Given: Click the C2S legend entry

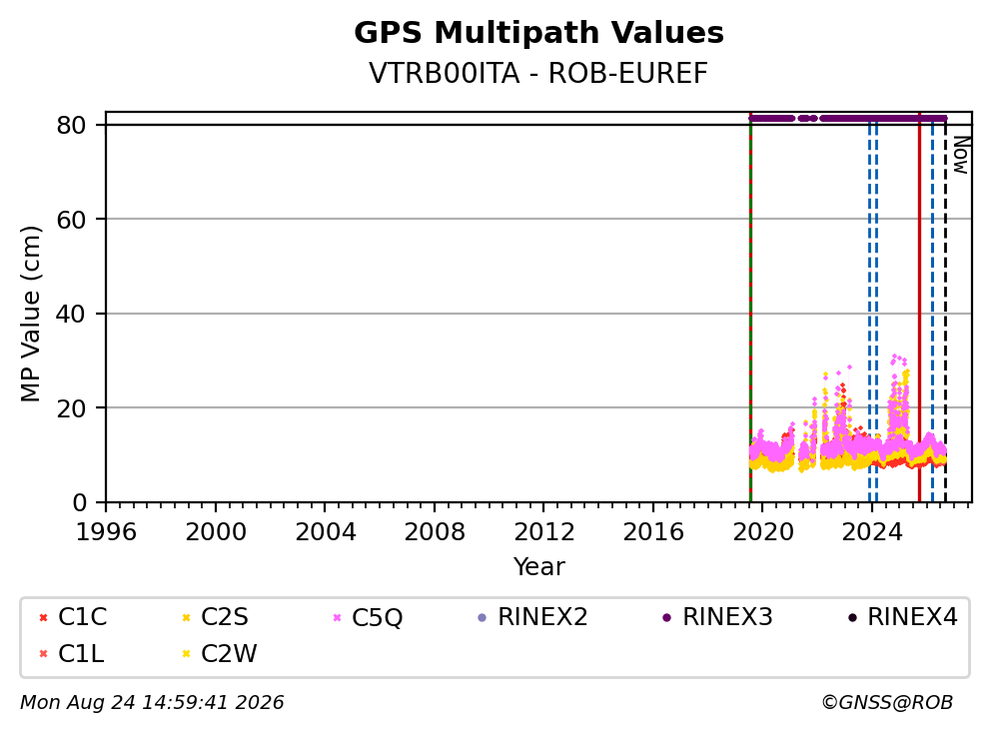Looking at the screenshot, I should tap(215, 617).
